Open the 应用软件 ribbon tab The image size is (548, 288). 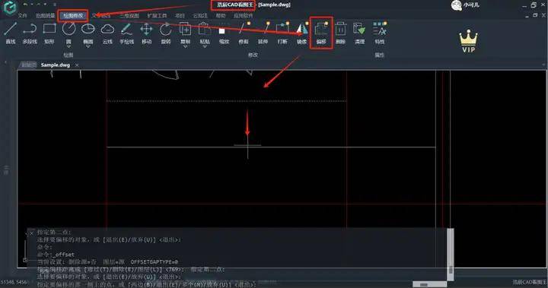tap(244, 16)
